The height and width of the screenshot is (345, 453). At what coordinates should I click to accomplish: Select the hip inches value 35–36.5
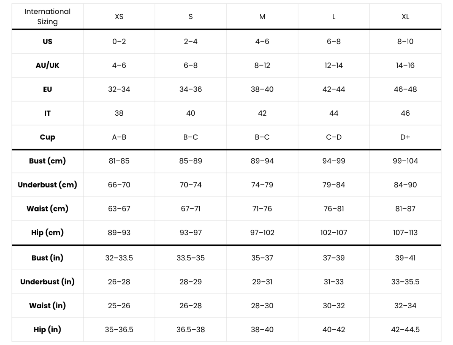pos(119,329)
